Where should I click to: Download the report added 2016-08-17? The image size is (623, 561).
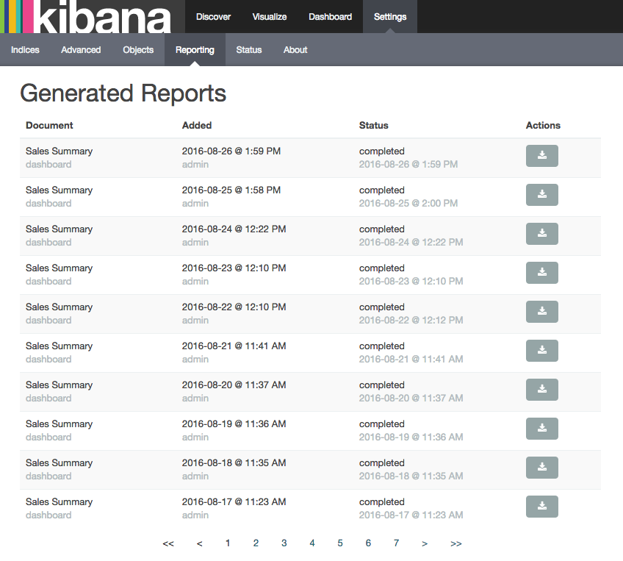tap(541, 507)
